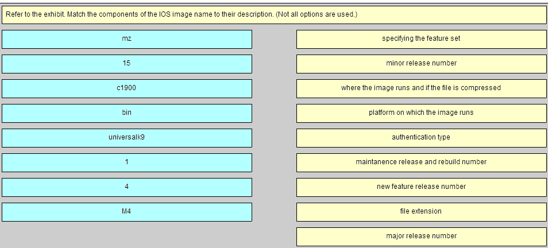The width and height of the screenshot is (548, 248).
Task: Choose the 'universalk9' option box
Action: click(127, 138)
